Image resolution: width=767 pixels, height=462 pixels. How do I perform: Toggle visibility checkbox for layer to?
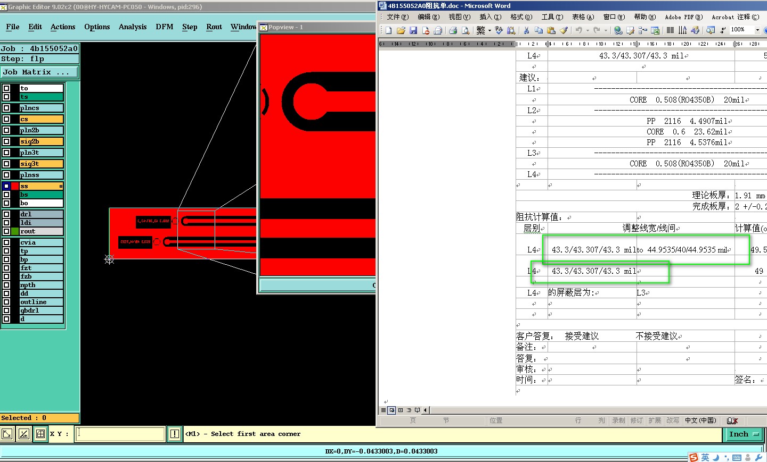point(6,88)
